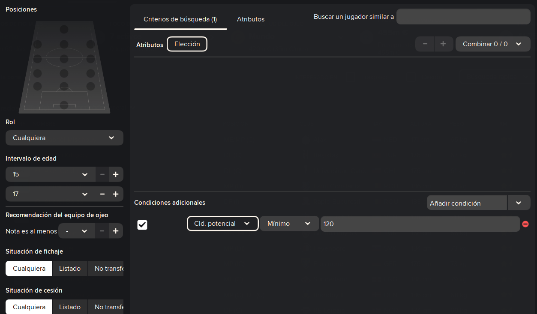Toggle the right wing-back position dot
This screenshot has height=314, width=537.
click(x=90, y=73)
